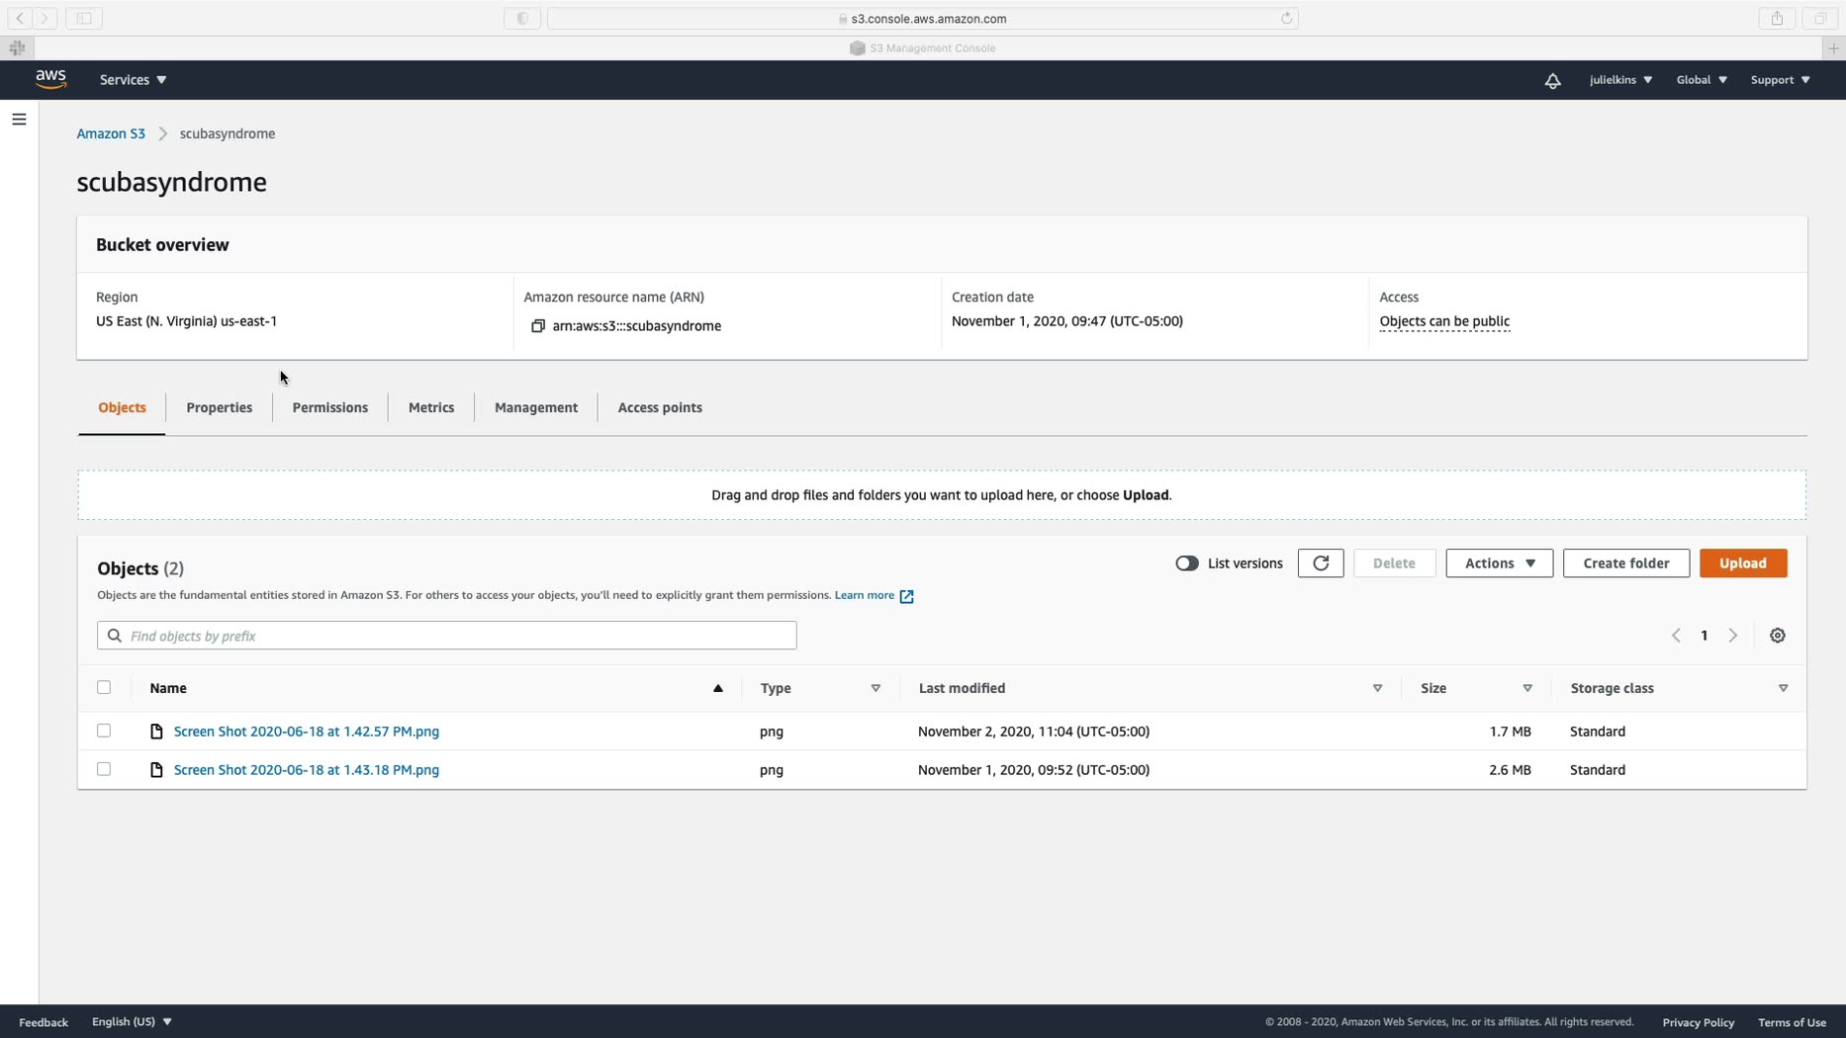Open the Privacy Policy link
The height and width of the screenshot is (1038, 1846).
[x=1699, y=1022]
